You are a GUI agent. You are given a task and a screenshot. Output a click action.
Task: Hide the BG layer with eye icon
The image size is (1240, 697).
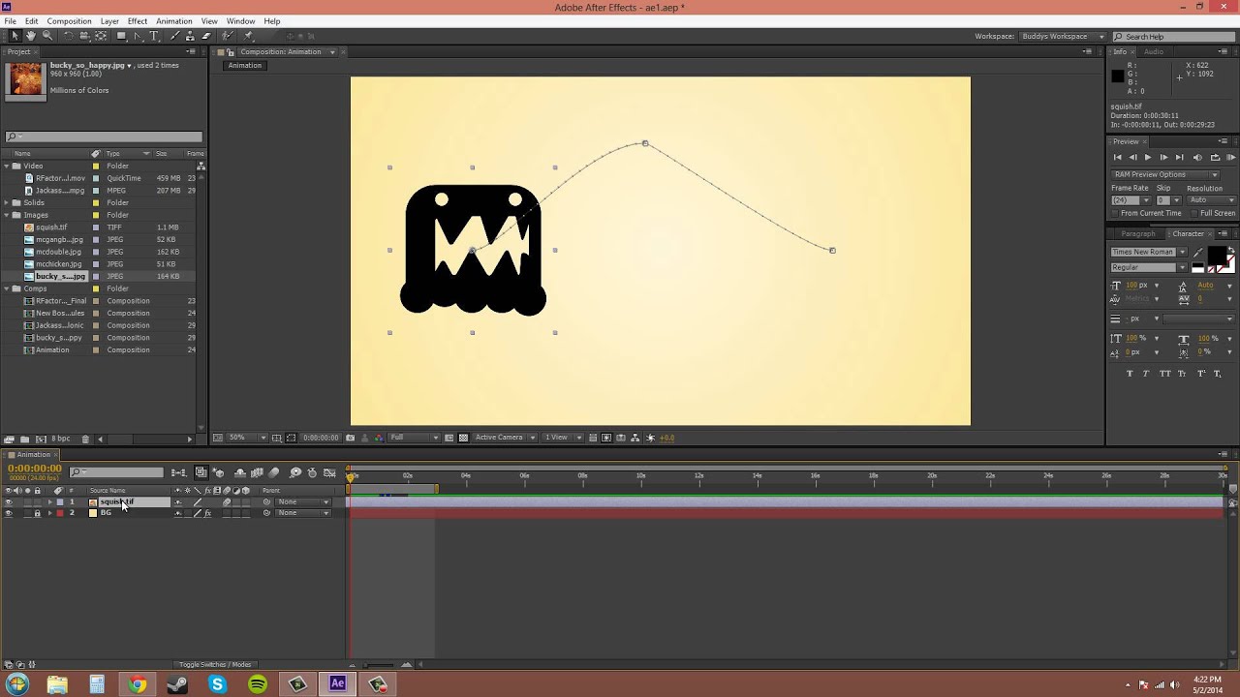9,513
